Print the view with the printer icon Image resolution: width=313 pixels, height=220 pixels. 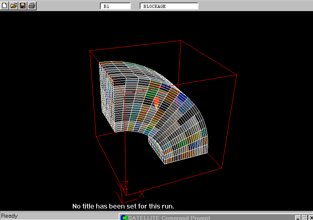tap(32, 6)
